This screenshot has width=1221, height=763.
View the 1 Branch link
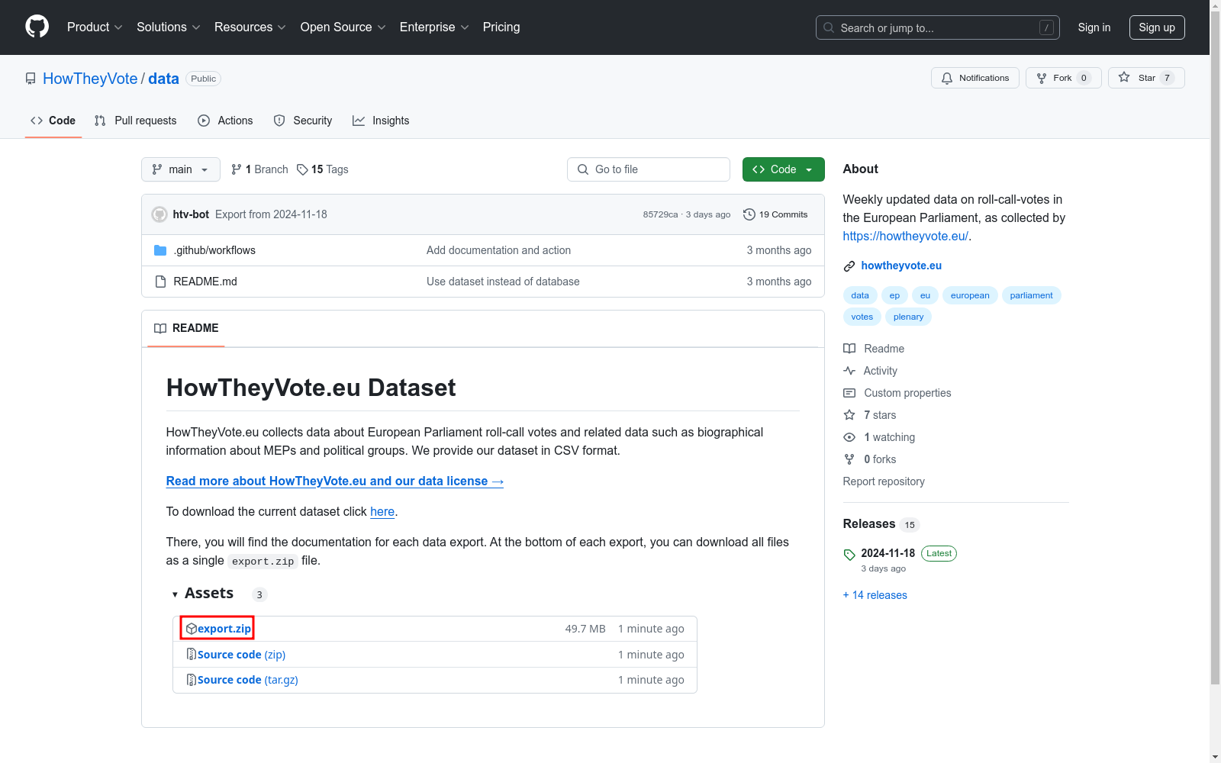(259, 169)
